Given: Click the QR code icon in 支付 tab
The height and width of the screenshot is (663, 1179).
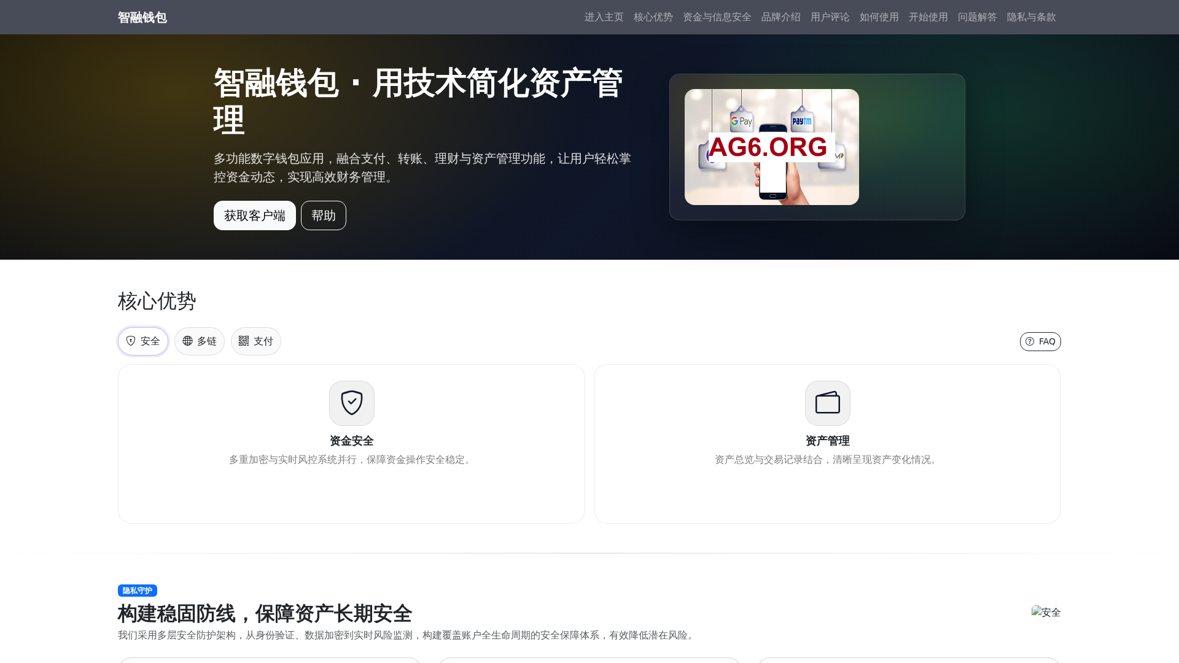Looking at the screenshot, I should (x=244, y=341).
